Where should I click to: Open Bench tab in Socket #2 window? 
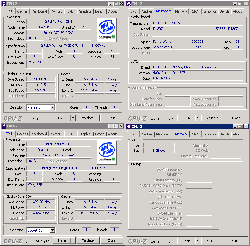(100, 134)
